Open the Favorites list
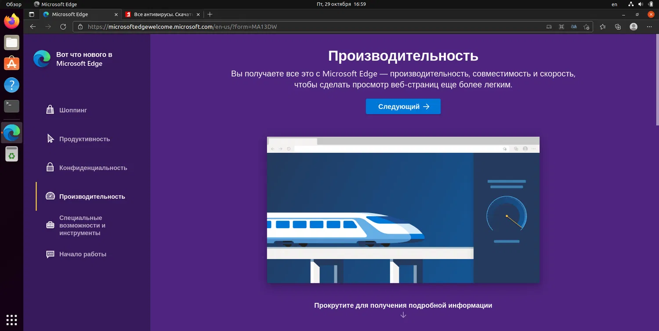Image resolution: width=659 pixels, height=331 pixels. click(603, 27)
